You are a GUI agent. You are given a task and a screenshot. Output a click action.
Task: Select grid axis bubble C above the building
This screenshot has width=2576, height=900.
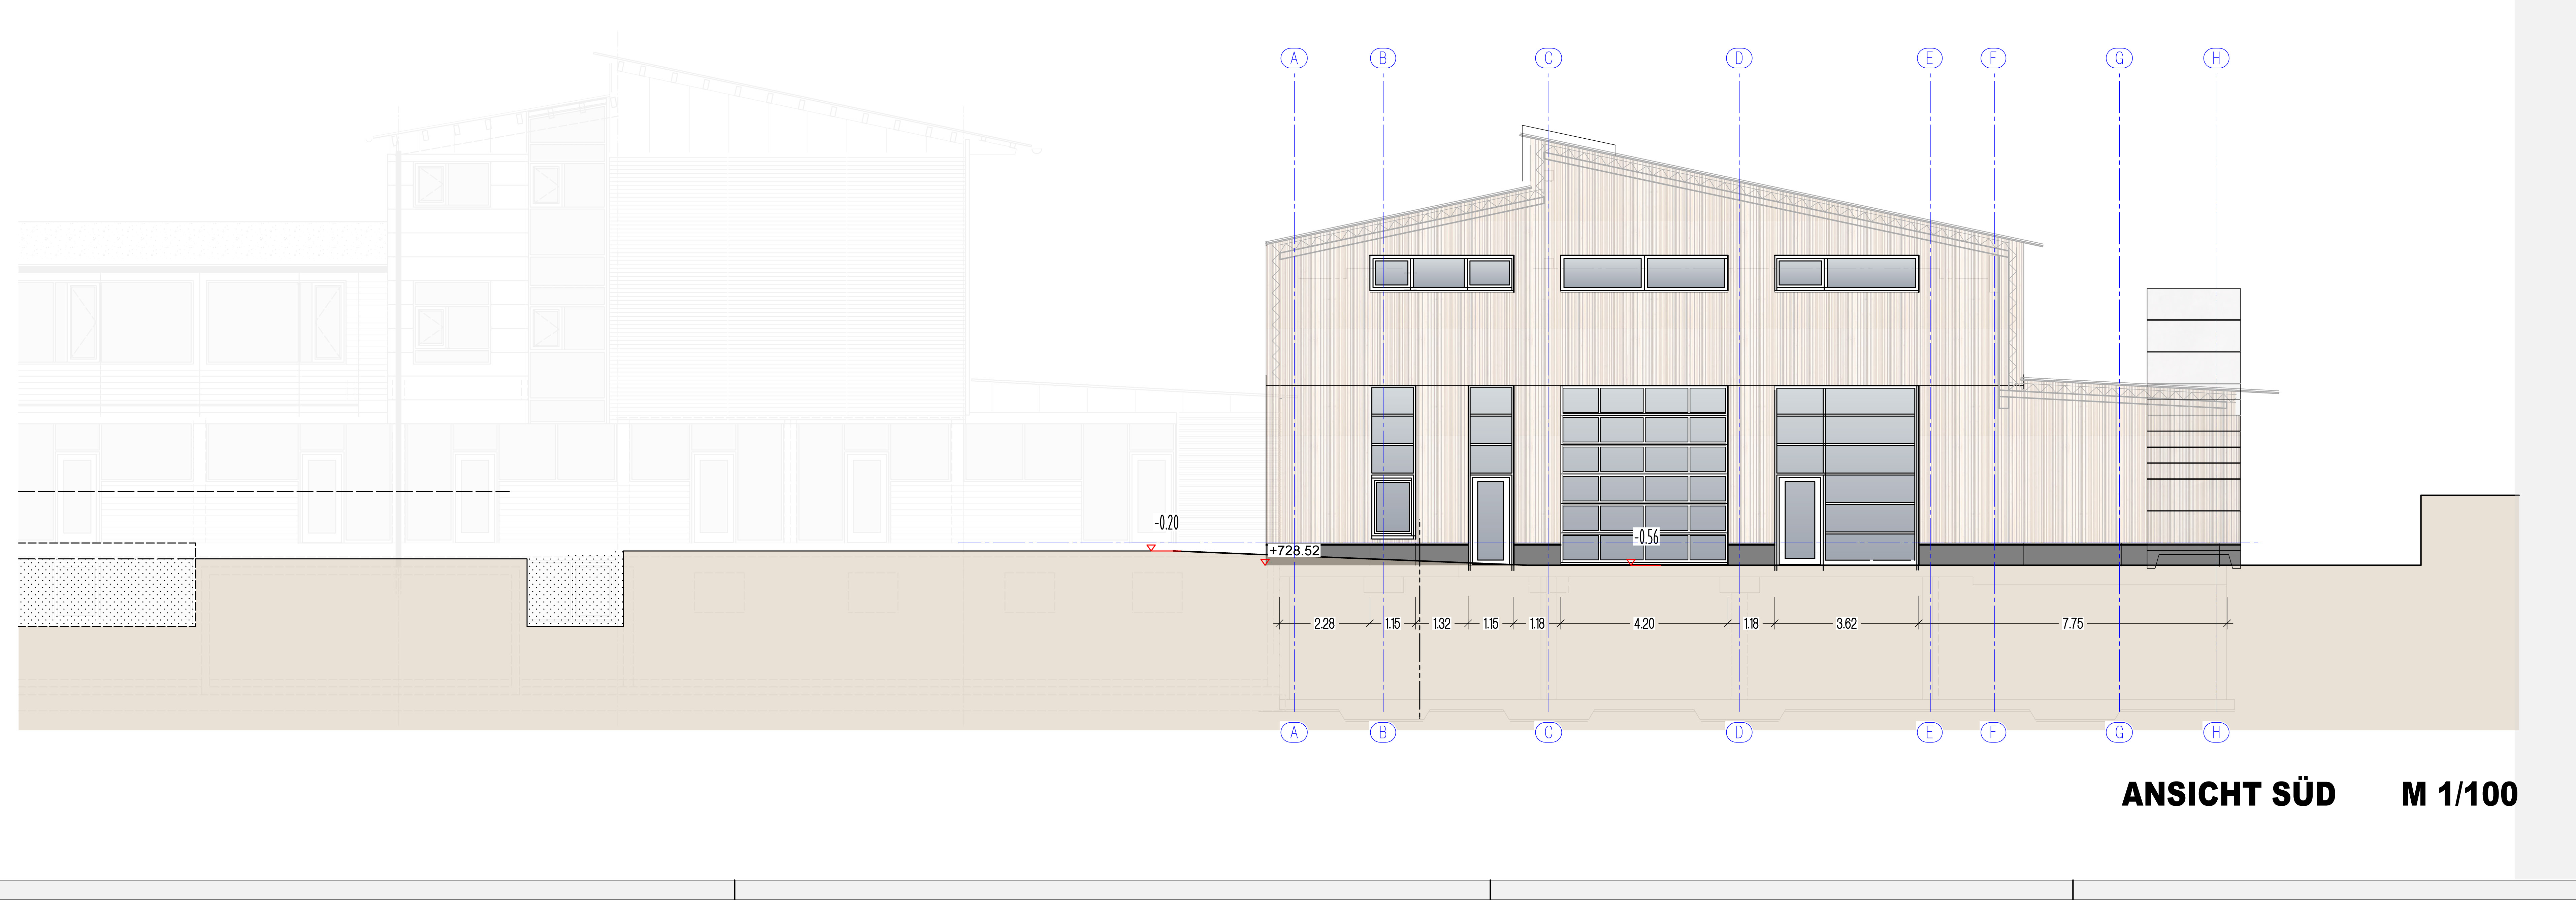tap(1549, 58)
